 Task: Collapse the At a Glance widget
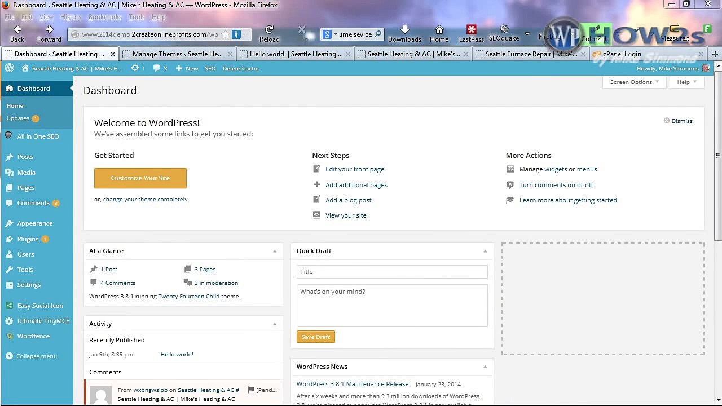[275, 251]
